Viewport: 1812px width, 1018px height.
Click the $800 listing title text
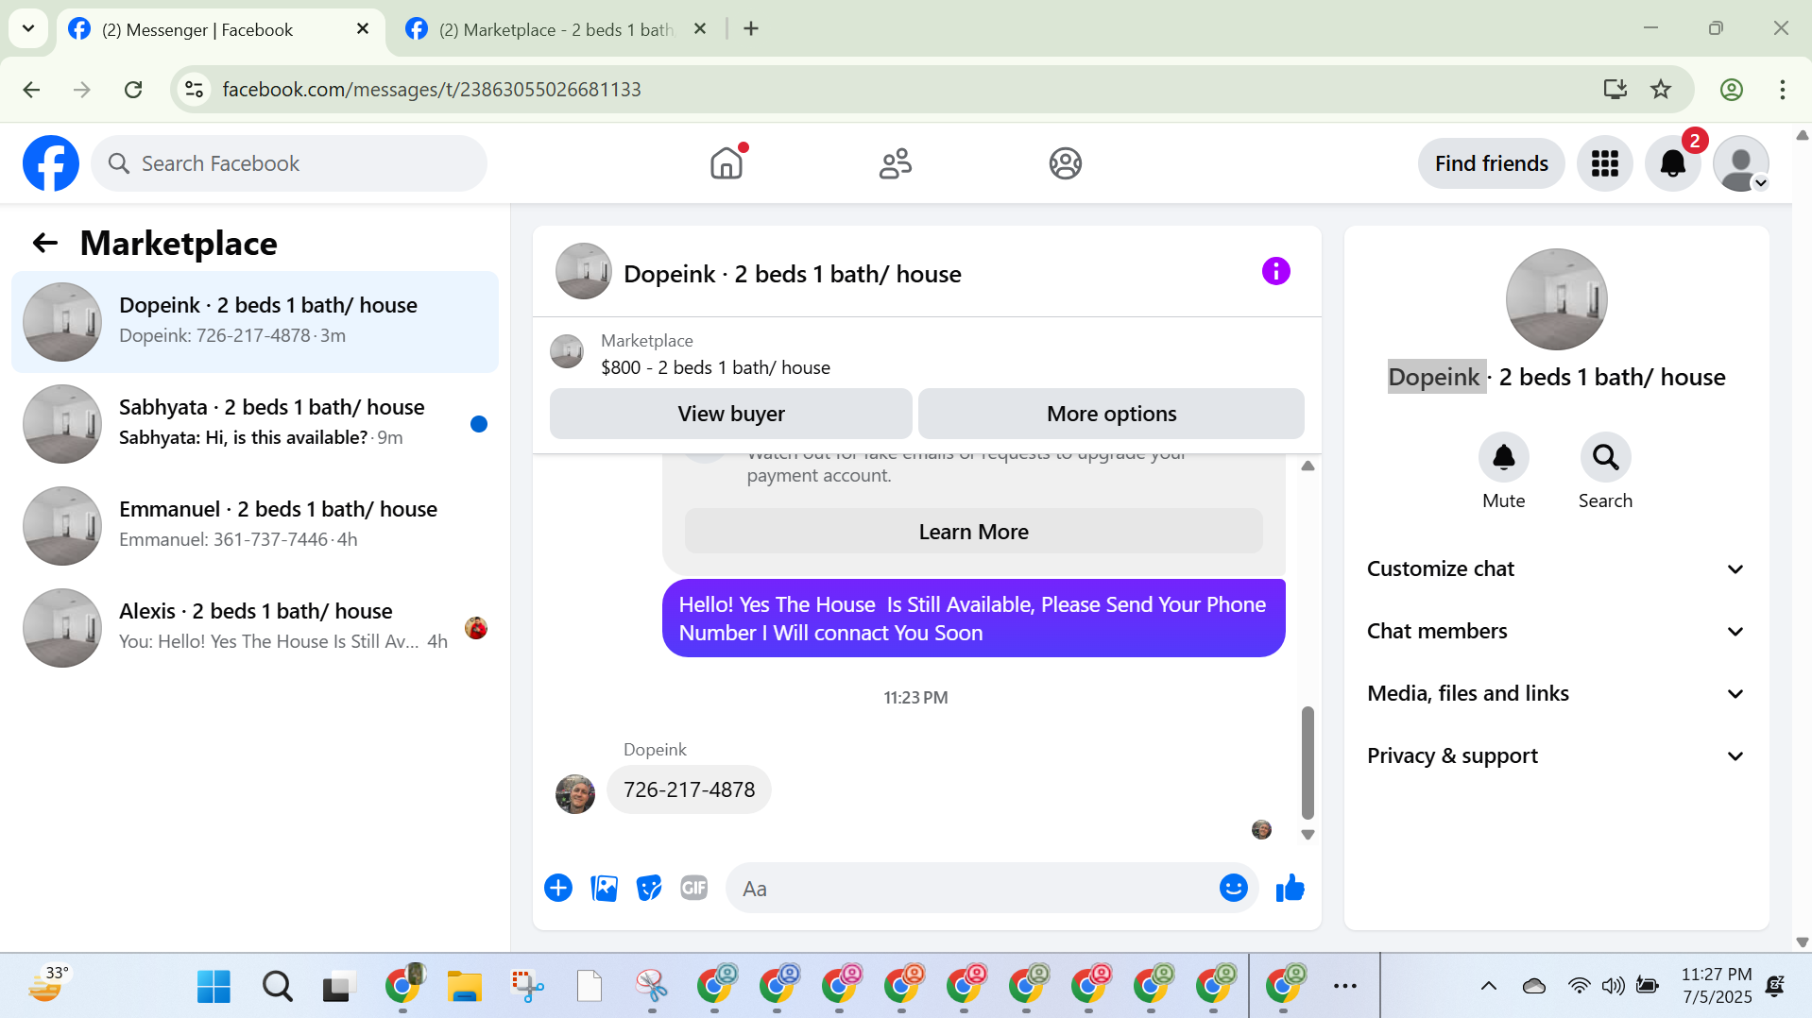point(715,367)
